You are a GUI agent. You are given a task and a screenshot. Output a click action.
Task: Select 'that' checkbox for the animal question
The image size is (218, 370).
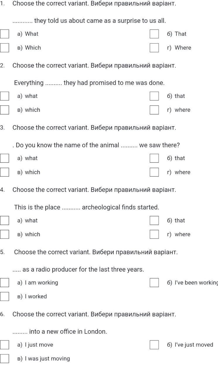coord(154,158)
